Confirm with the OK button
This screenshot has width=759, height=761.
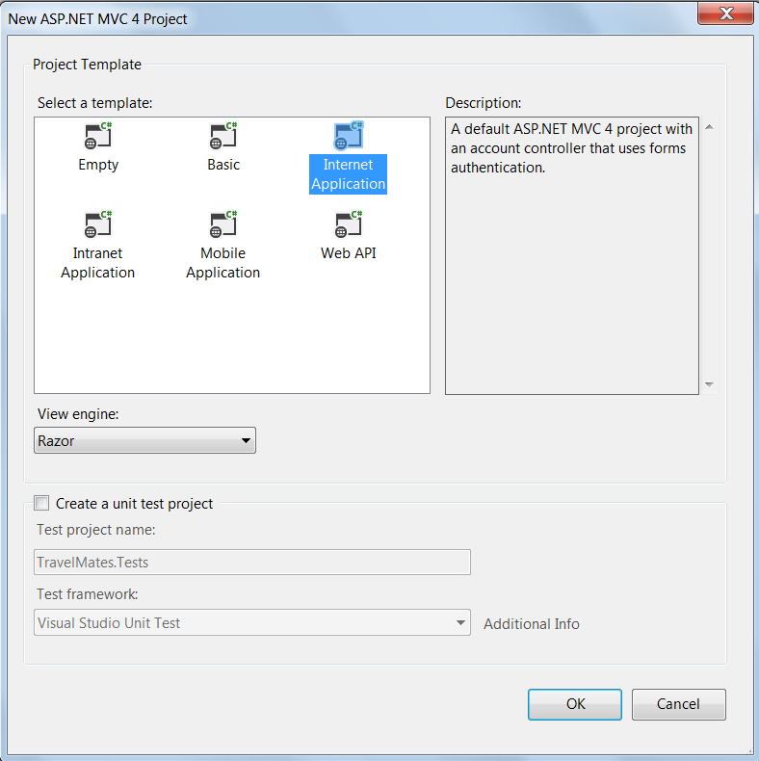[x=575, y=704]
